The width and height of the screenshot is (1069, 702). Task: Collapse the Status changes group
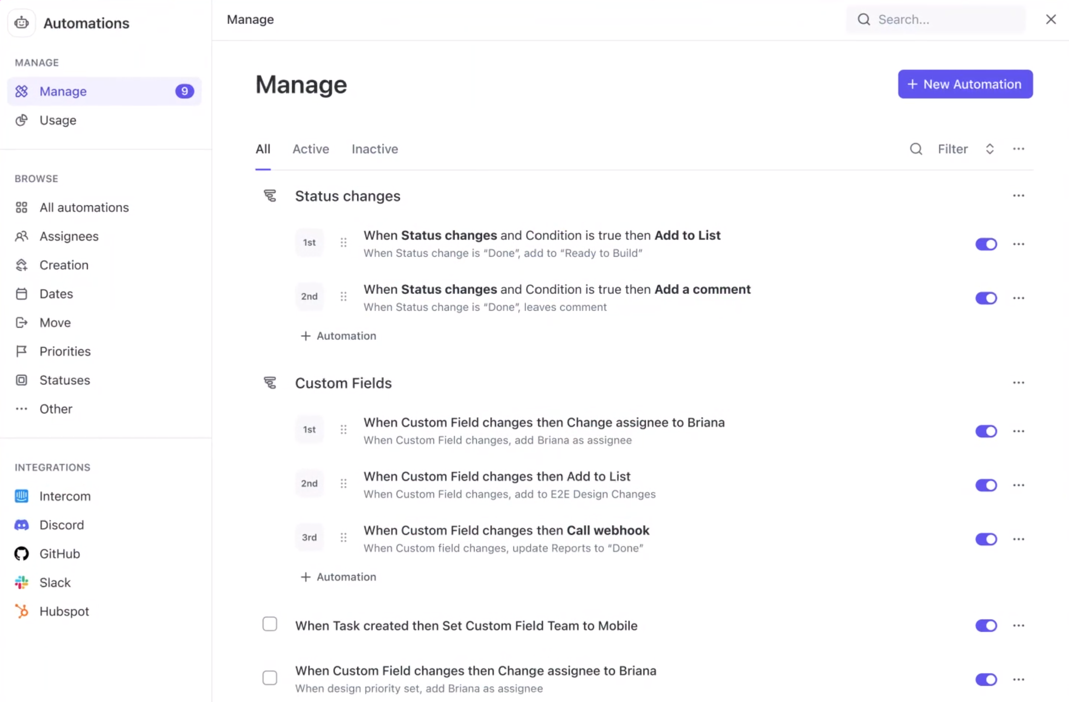pos(270,196)
